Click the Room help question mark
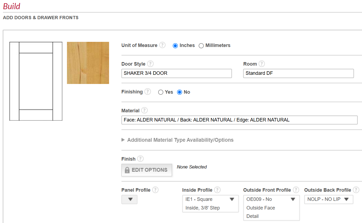The width and height of the screenshot is (362, 223). pos(262,64)
